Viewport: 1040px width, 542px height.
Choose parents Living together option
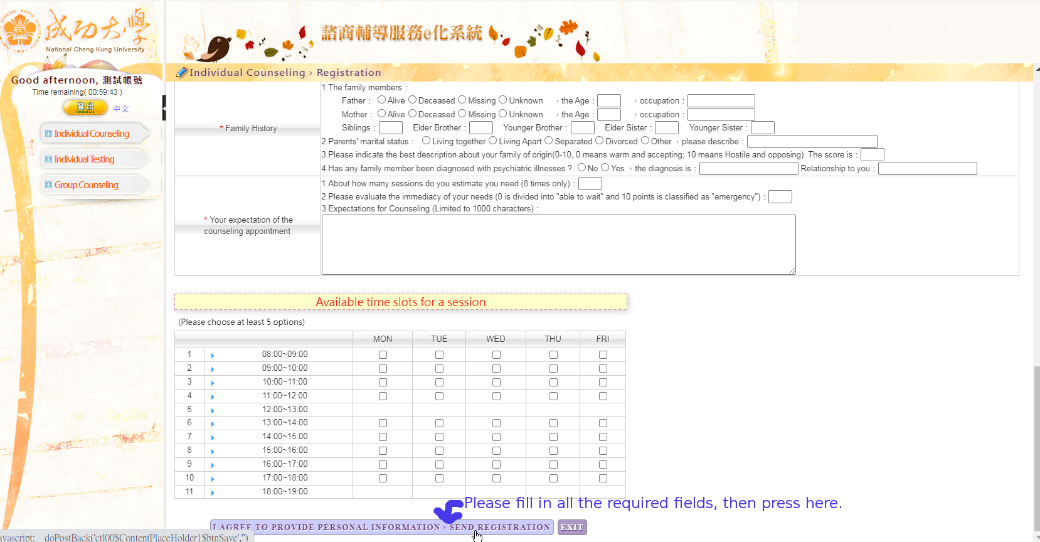point(427,141)
